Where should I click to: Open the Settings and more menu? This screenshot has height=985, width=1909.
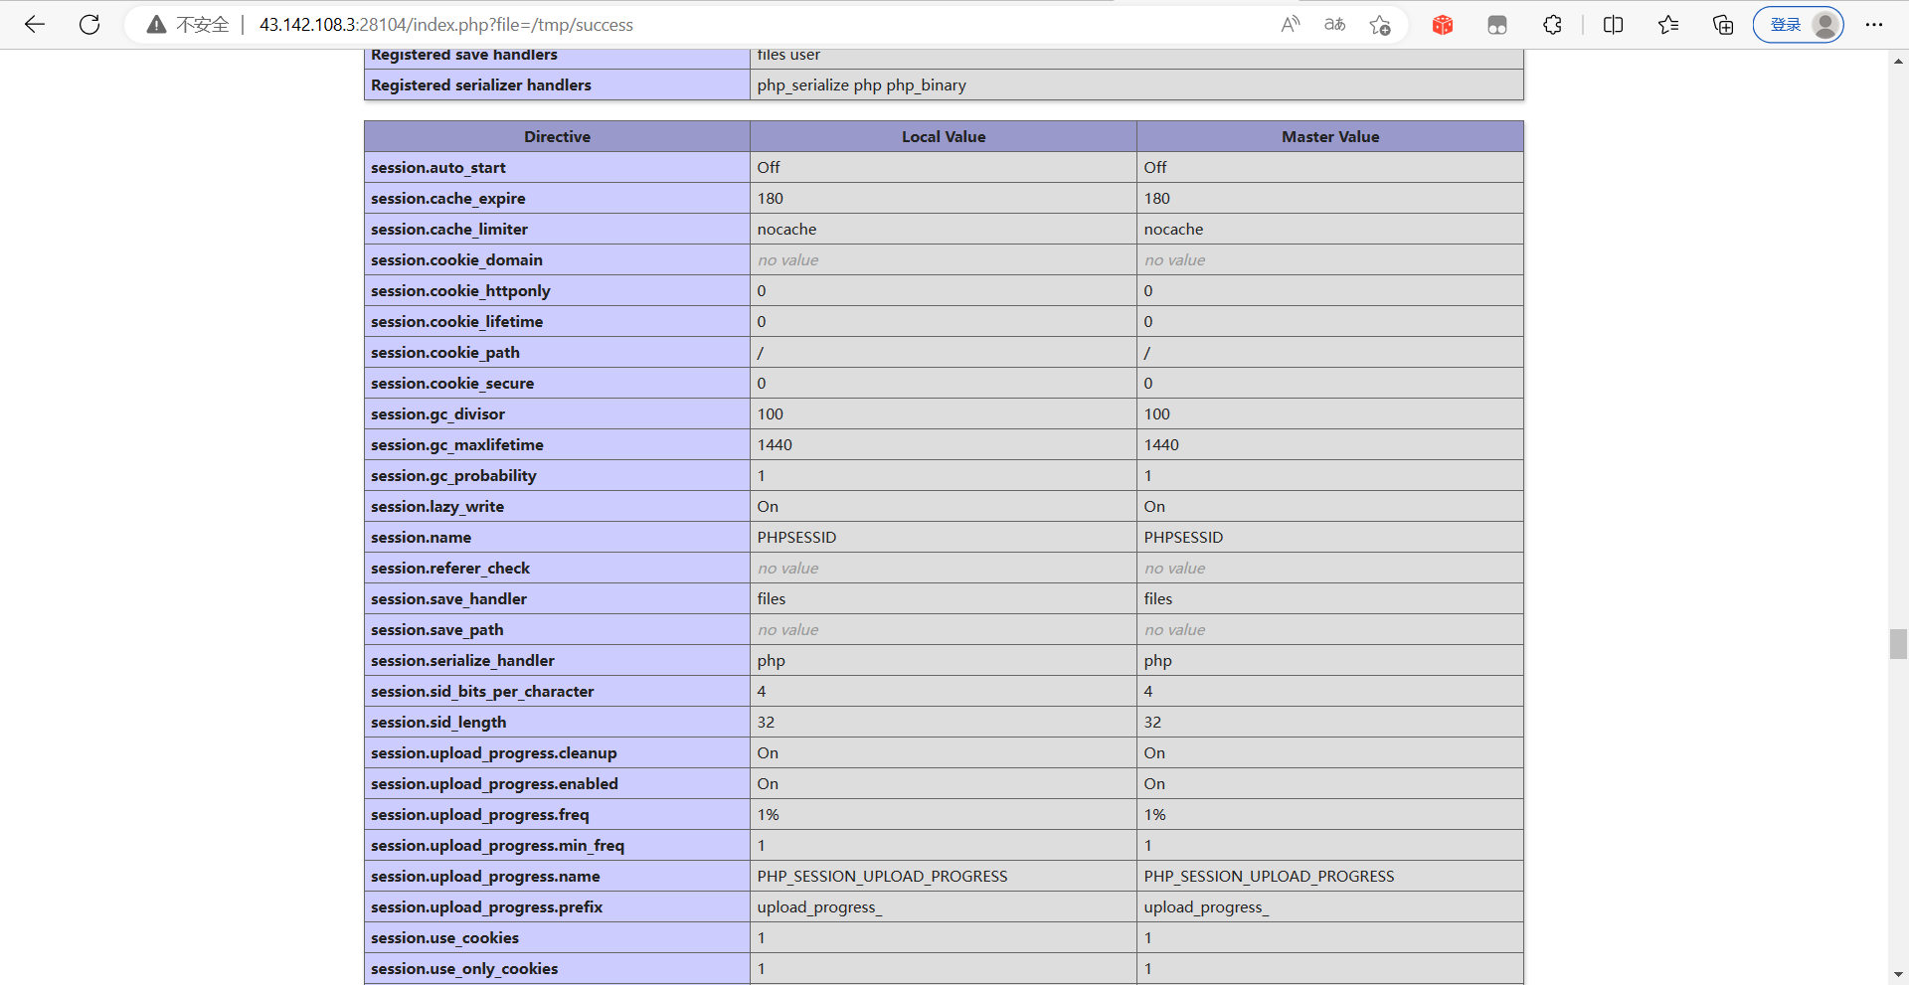1875,25
